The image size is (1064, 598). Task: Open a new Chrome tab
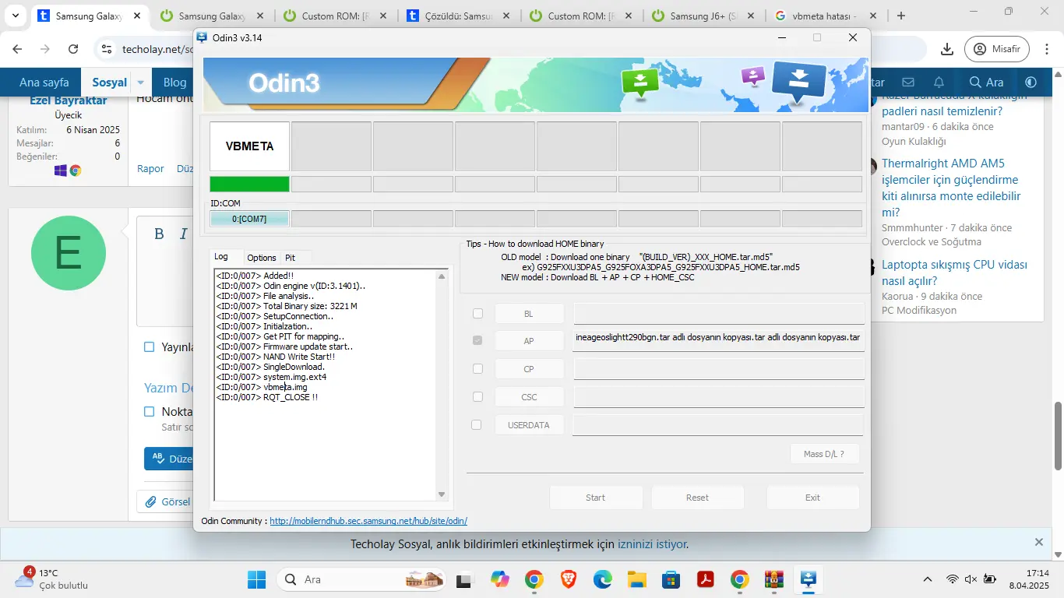pyautogui.click(x=901, y=16)
